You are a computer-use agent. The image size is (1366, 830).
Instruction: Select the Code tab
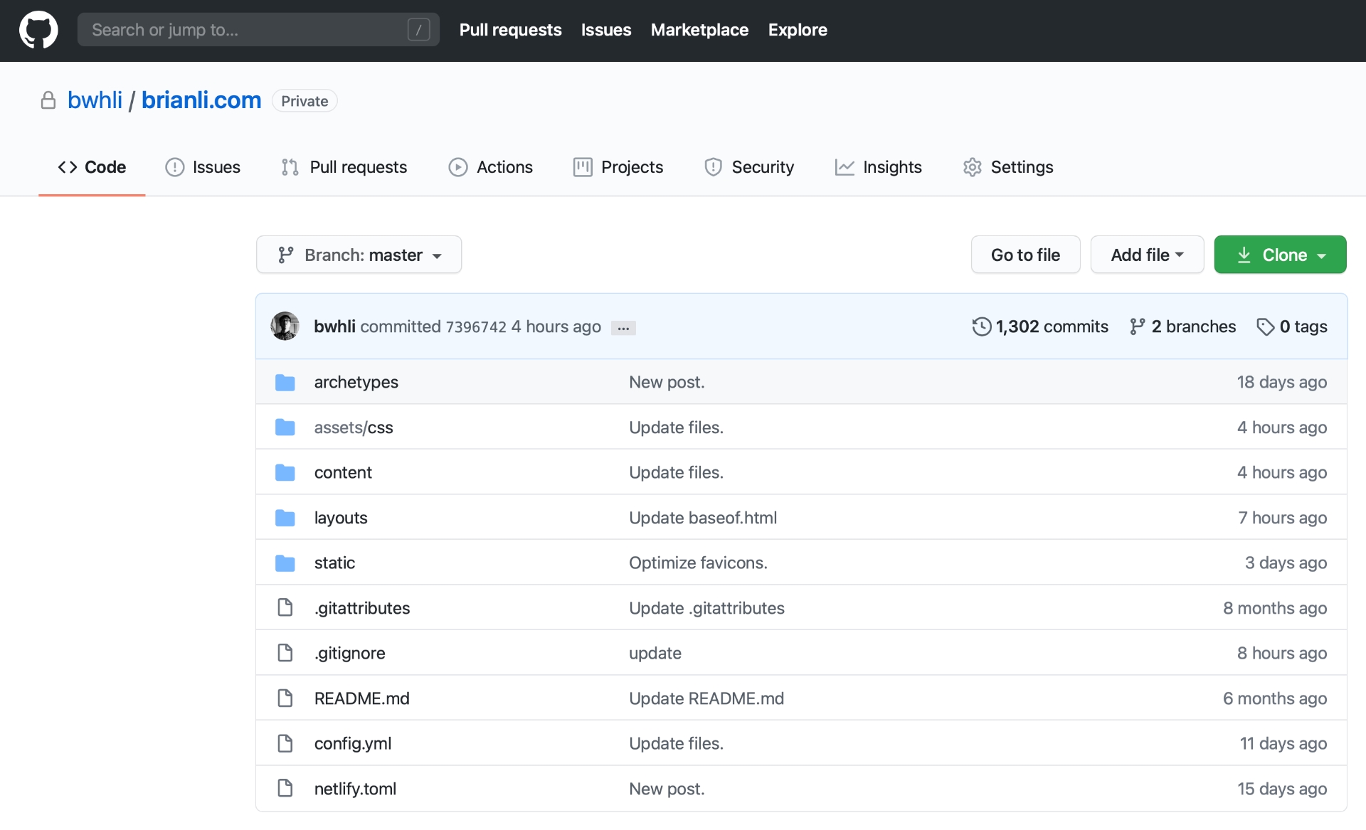coord(94,165)
